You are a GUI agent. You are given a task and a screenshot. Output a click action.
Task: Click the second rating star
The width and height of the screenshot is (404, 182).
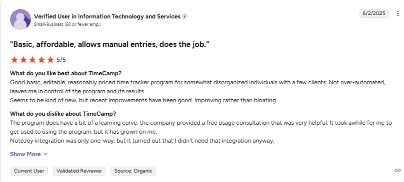pyautogui.click(x=23, y=60)
